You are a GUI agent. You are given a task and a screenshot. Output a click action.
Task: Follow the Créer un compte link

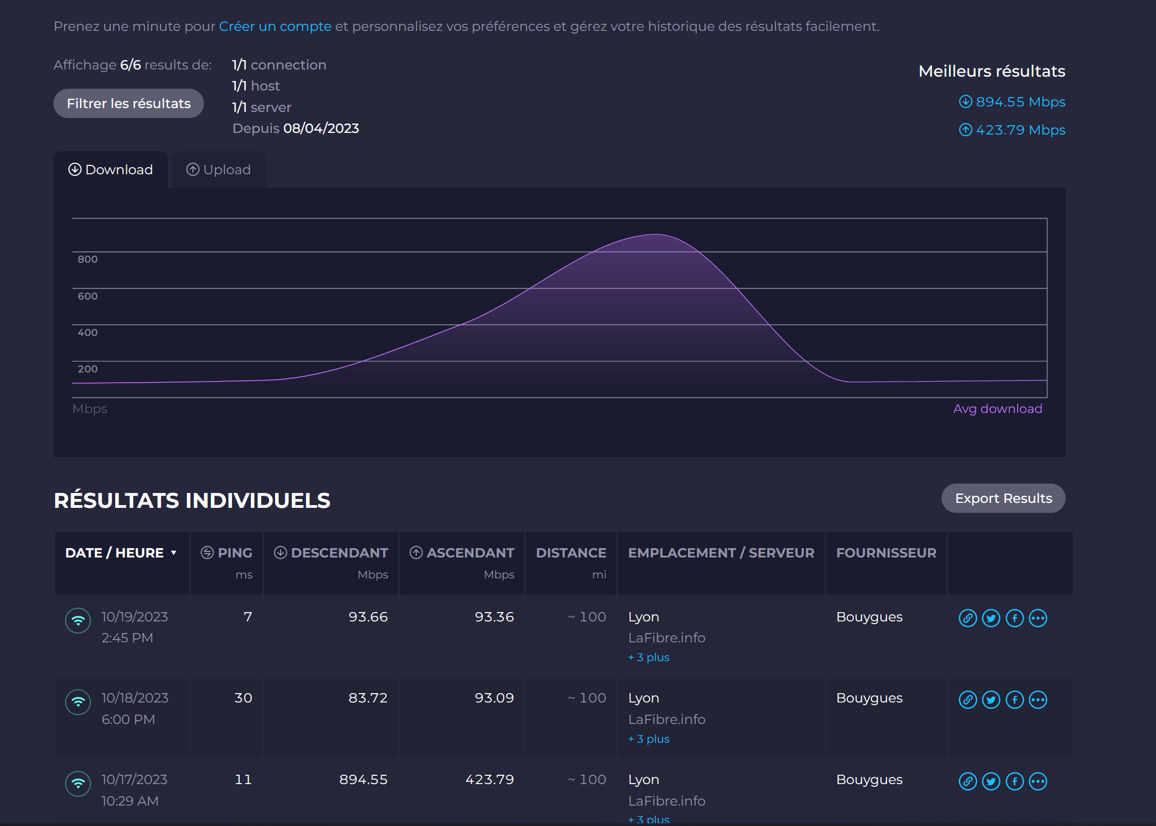click(x=275, y=26)
